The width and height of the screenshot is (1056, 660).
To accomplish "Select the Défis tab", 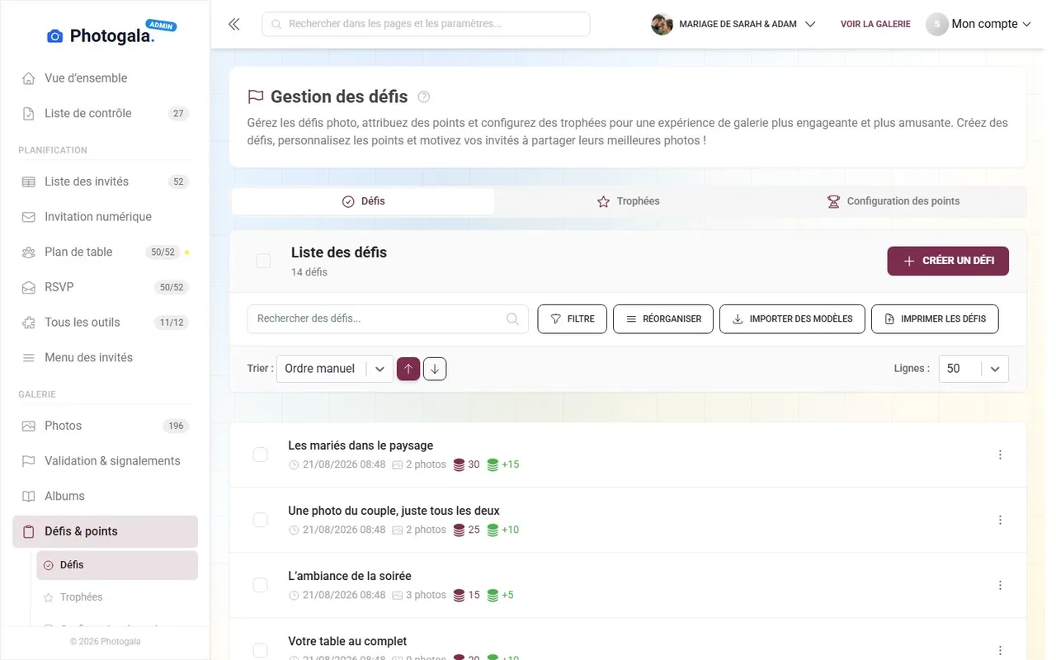I will (363, 201).
